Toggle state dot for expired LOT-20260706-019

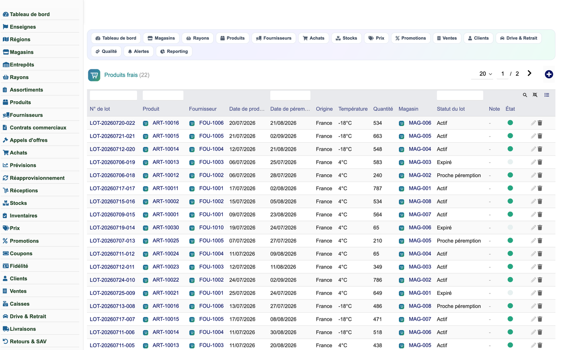pos(510,162)
